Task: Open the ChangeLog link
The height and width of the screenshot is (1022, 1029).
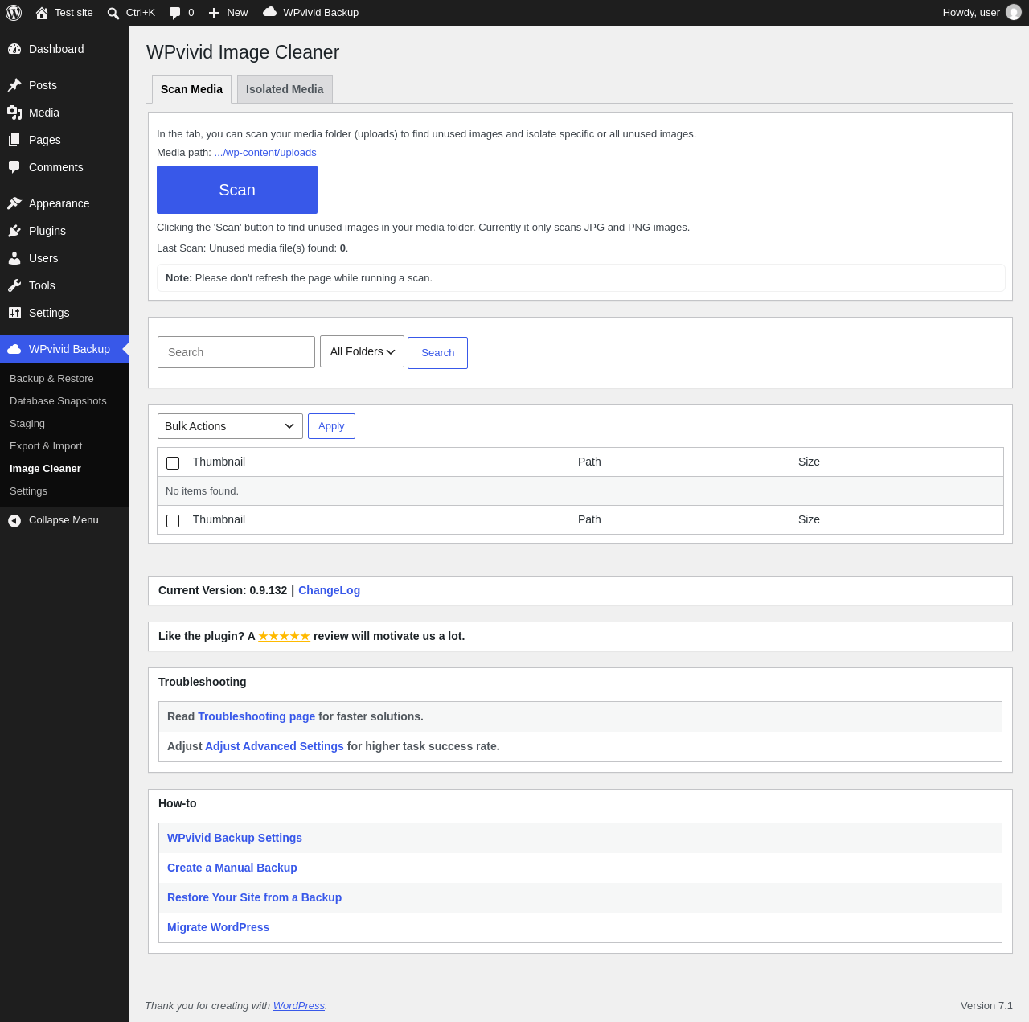Action: 329,590
